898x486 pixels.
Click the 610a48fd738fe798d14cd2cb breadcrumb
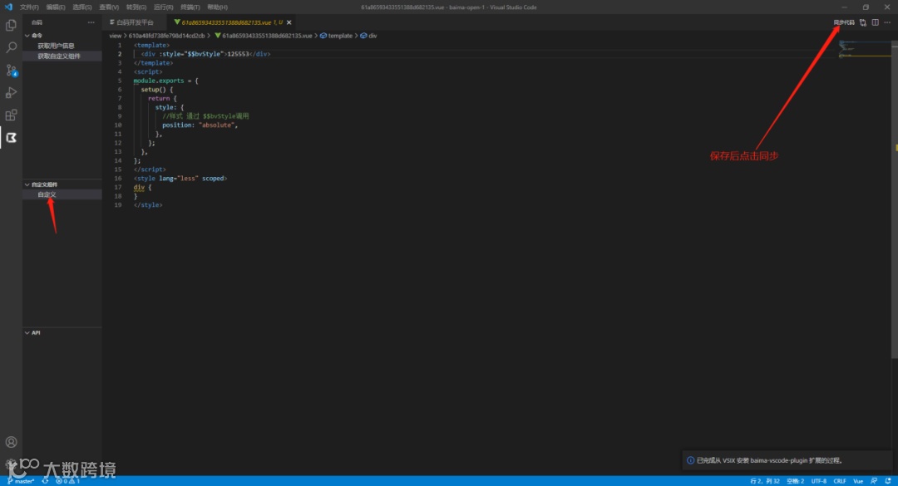[166, 36]
